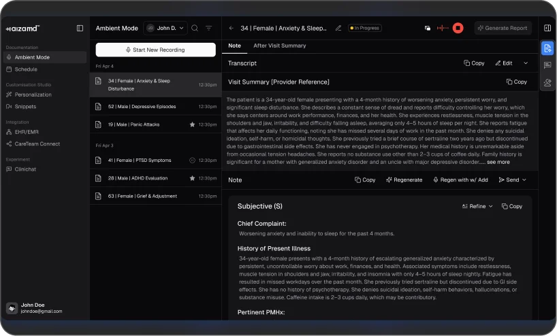
Task: Open the filter icon for recordings list
Action: (209, 28)
